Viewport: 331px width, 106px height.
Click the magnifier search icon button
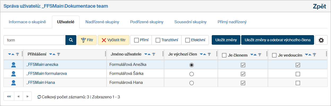point(71,40)
